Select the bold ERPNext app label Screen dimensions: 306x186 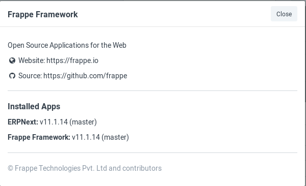(x=23, y=122)
